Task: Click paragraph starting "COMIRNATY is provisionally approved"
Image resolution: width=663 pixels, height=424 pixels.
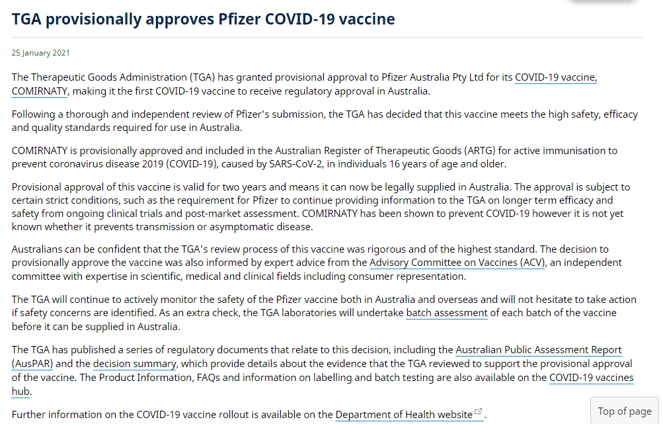Action: click(x=314, y=157)
